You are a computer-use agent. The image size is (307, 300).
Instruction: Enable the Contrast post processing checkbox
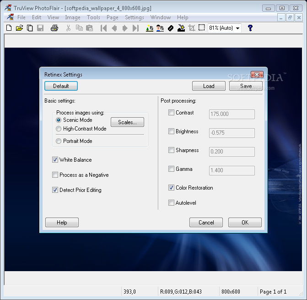coord(171,113)
